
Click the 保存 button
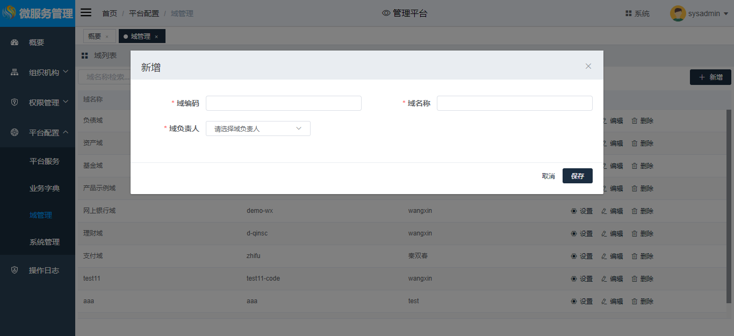(x=577, y=176)
